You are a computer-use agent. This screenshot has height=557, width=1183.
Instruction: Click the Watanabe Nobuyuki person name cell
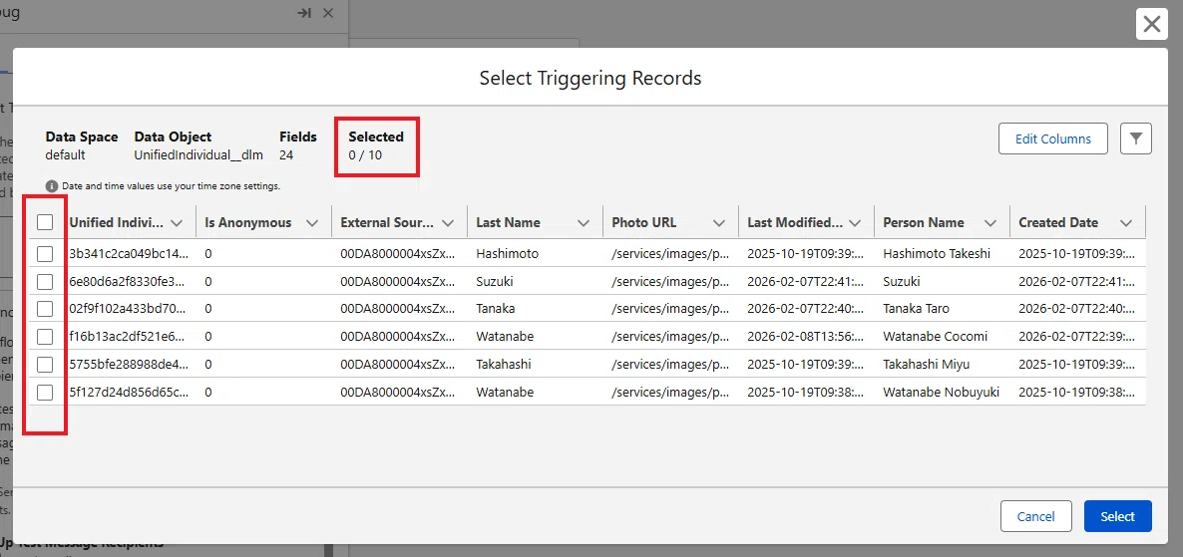pos(941,392)
